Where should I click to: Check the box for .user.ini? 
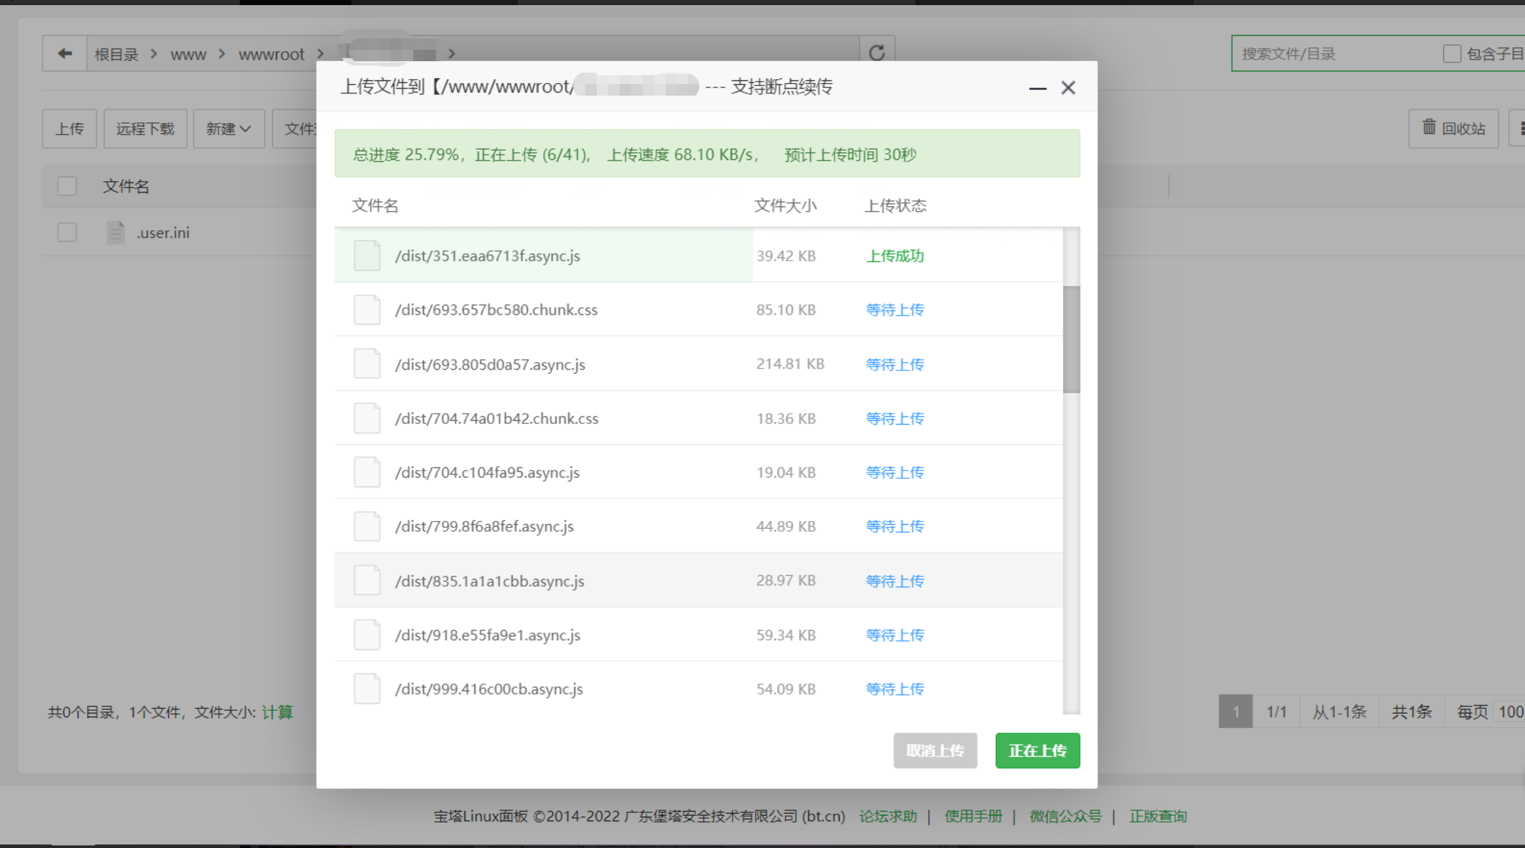click(67, 233)
